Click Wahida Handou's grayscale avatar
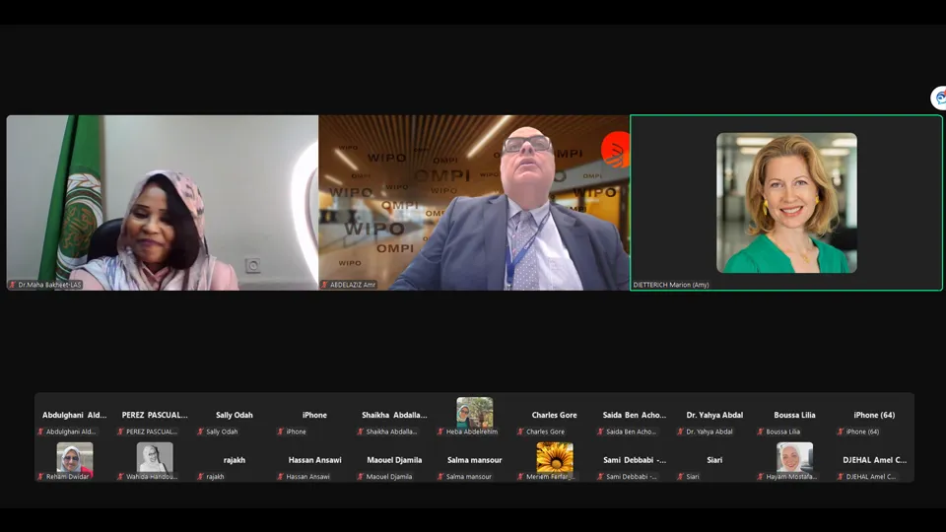 155,457
